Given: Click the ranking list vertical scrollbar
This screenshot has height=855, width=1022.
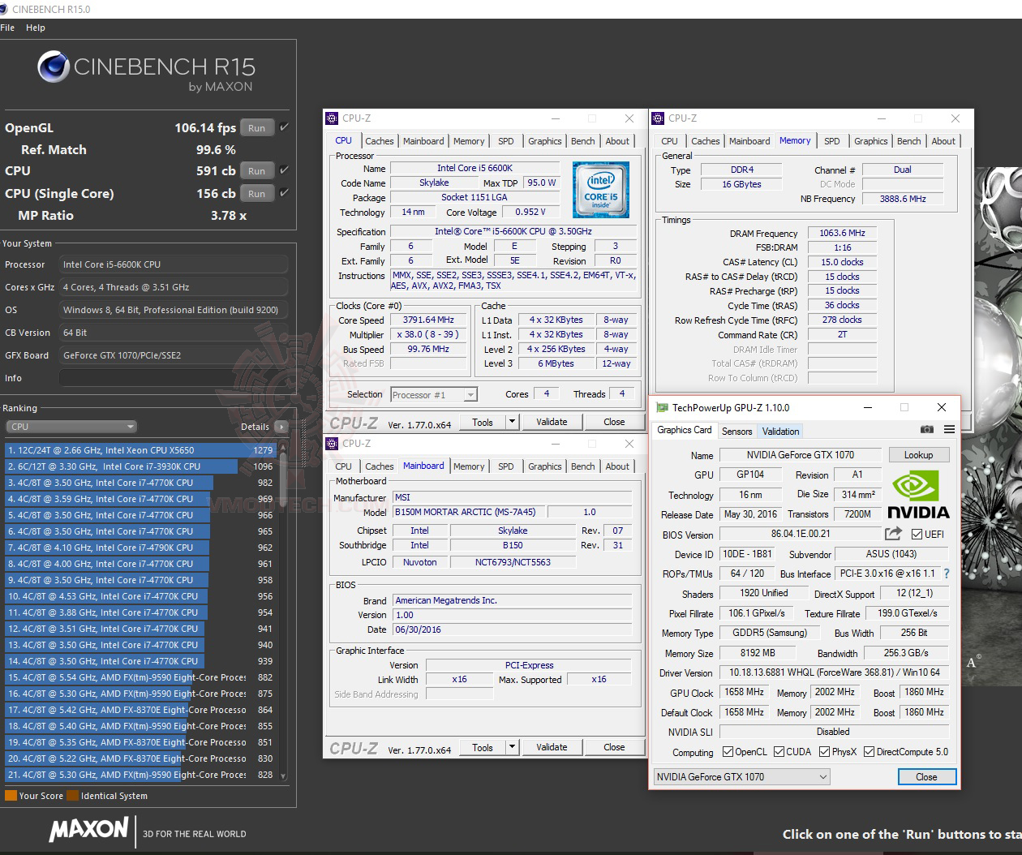Looking at the screenshot, I should point(283,611).
